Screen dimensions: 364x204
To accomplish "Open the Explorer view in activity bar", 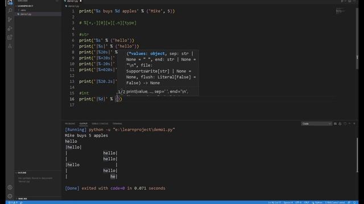I will click(x=10, y=2).
